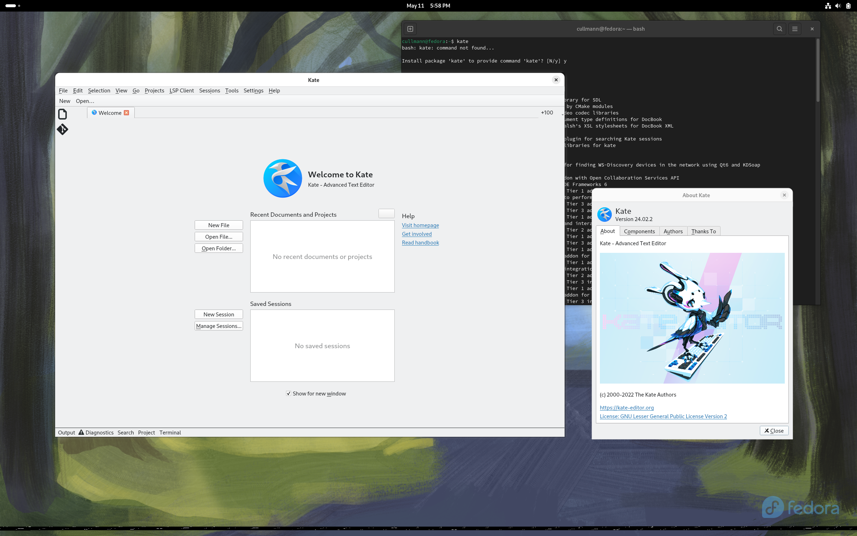Screen dimensions: 857x536
Task: Open the Sessions menu
Action: pyautogui.click(x=209, y=91)
